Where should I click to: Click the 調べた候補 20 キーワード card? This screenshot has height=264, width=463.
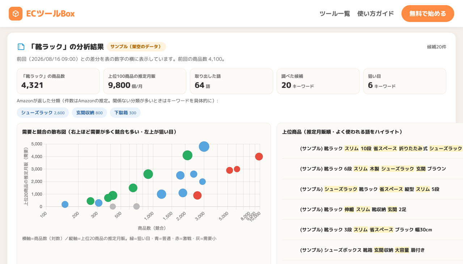[318, 81]
